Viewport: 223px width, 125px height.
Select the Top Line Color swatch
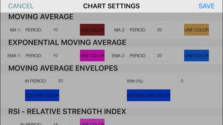[42, 95]
